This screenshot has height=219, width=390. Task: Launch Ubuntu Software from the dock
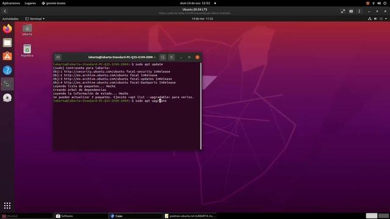pos(7,57)
